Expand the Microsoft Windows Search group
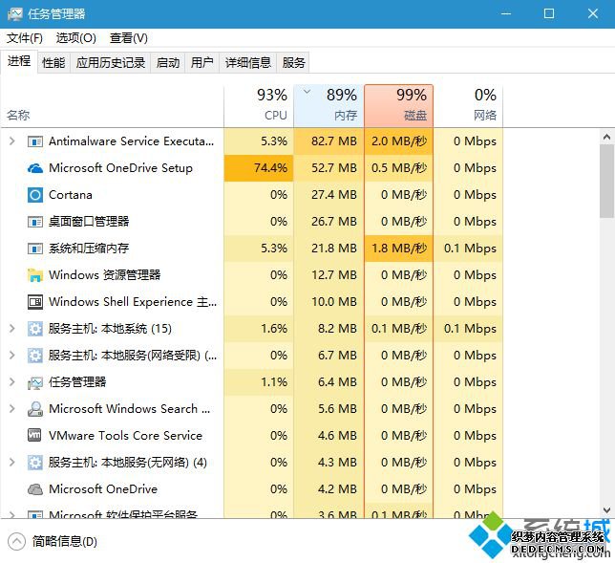The width and height of the screenshot is (615, 563). click(12, 408)
